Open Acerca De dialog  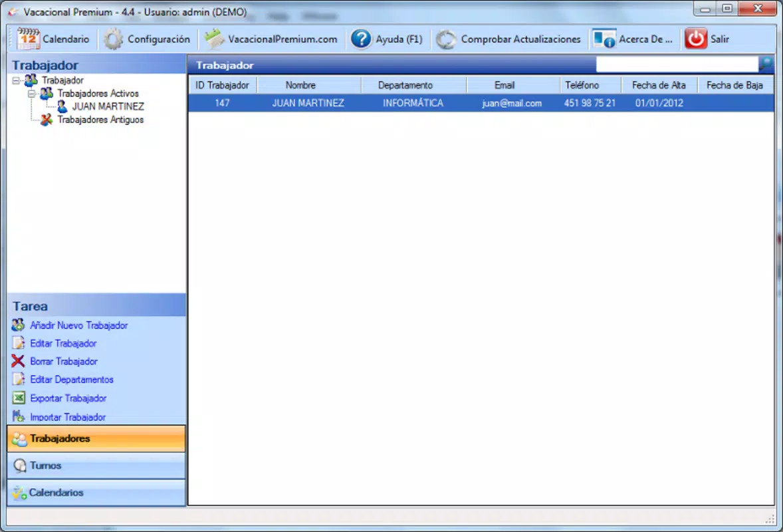pyautogui.click(x=645, y=39)
